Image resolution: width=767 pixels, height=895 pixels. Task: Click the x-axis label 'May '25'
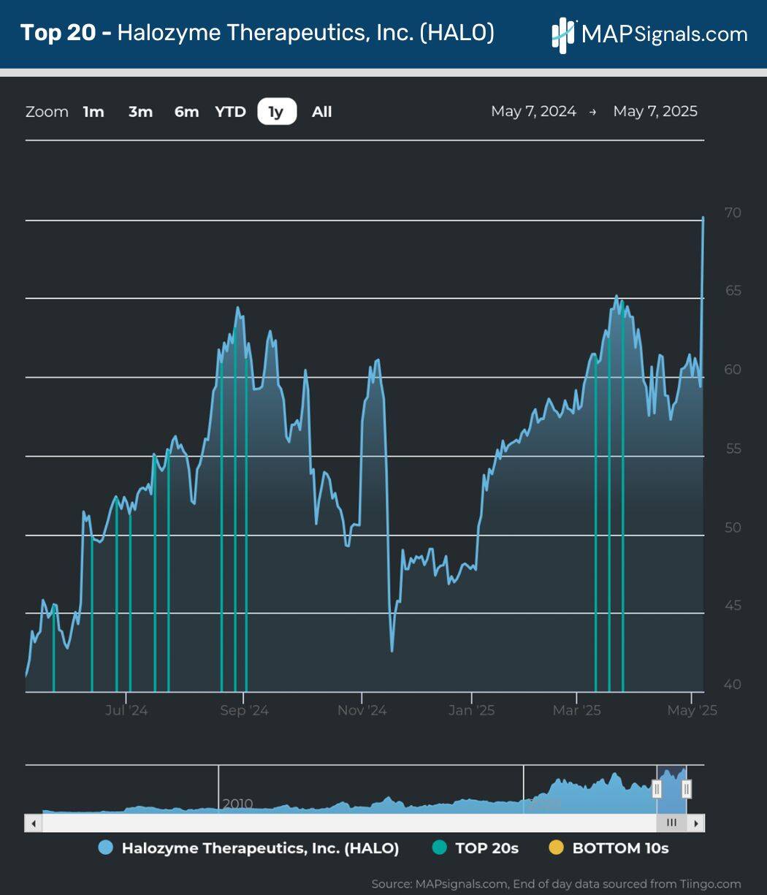692,710
